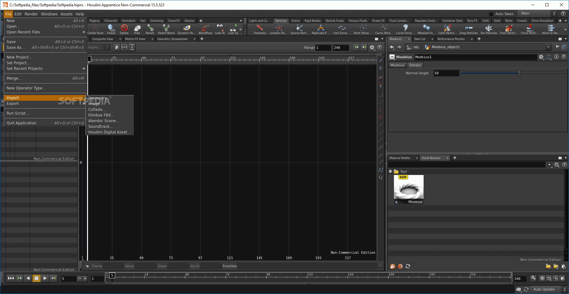This screenshot has width=569, height=294.
Task: Click the Fan Particles tool
Action: click(489, 29)
